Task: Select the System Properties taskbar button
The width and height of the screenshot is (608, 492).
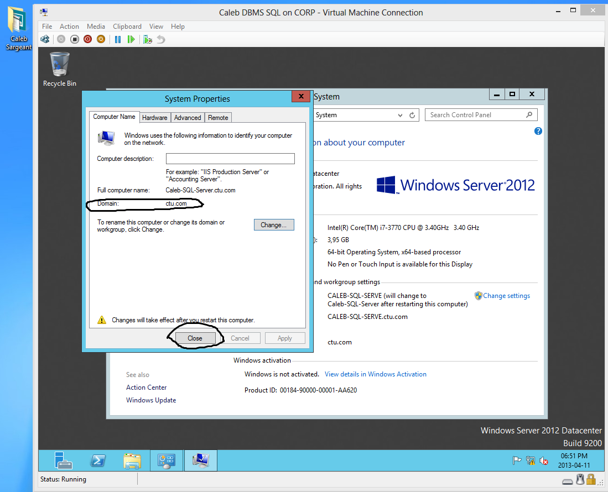Action: (x=201, y=460)
